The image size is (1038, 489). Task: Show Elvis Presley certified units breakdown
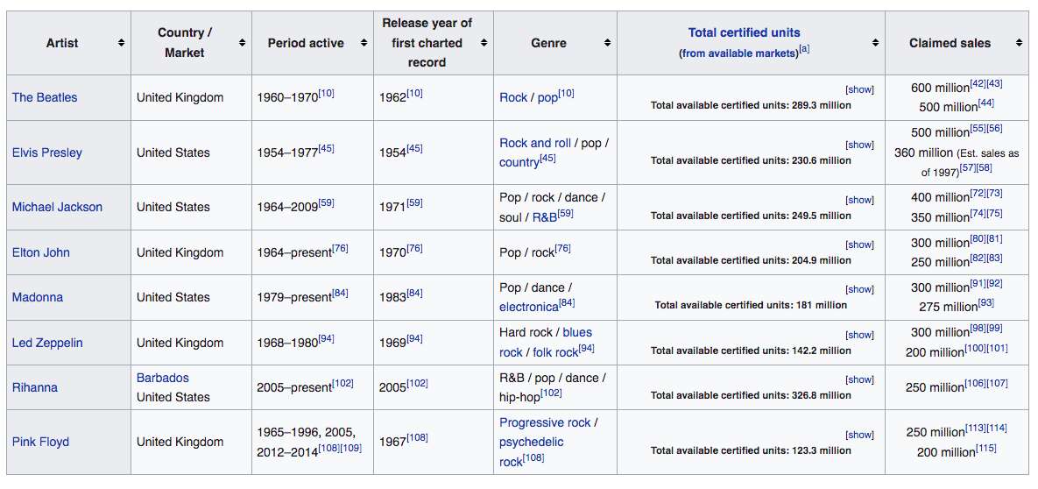tap(859, 145)
